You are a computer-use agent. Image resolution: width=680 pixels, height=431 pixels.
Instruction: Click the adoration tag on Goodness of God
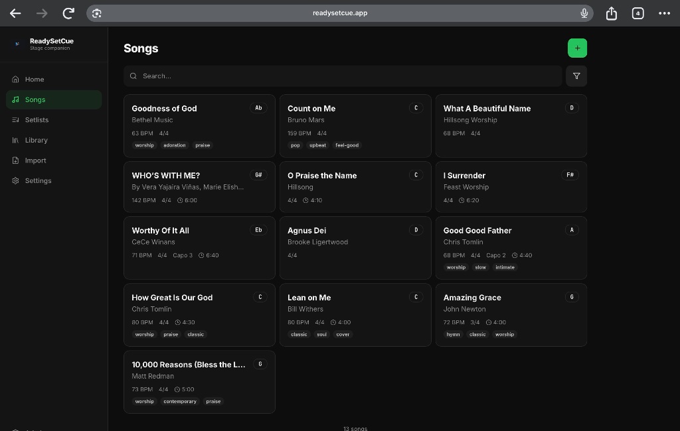pyautogui.click(x=175, y=145)
